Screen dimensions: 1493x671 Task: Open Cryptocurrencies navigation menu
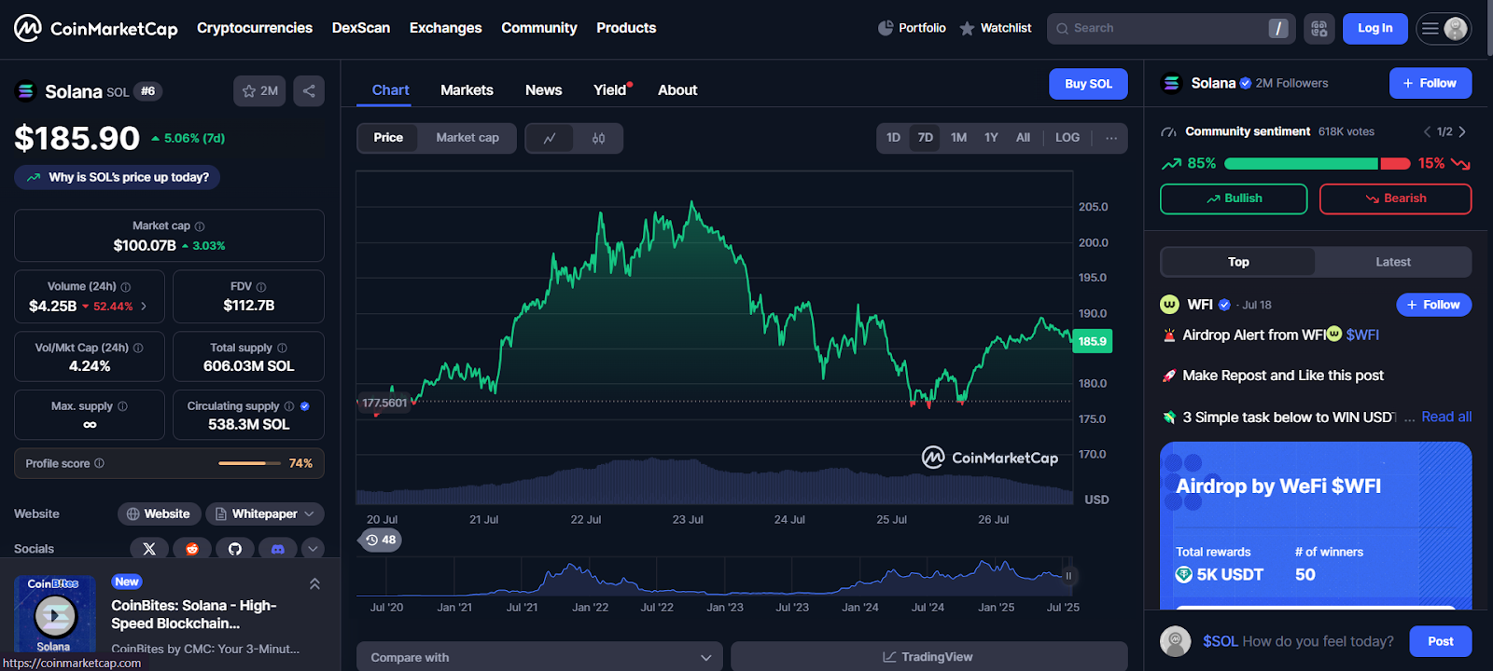(255, 28)
